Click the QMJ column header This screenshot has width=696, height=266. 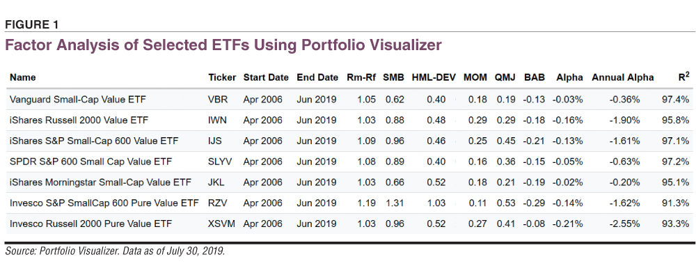click(x=505, y=78)
